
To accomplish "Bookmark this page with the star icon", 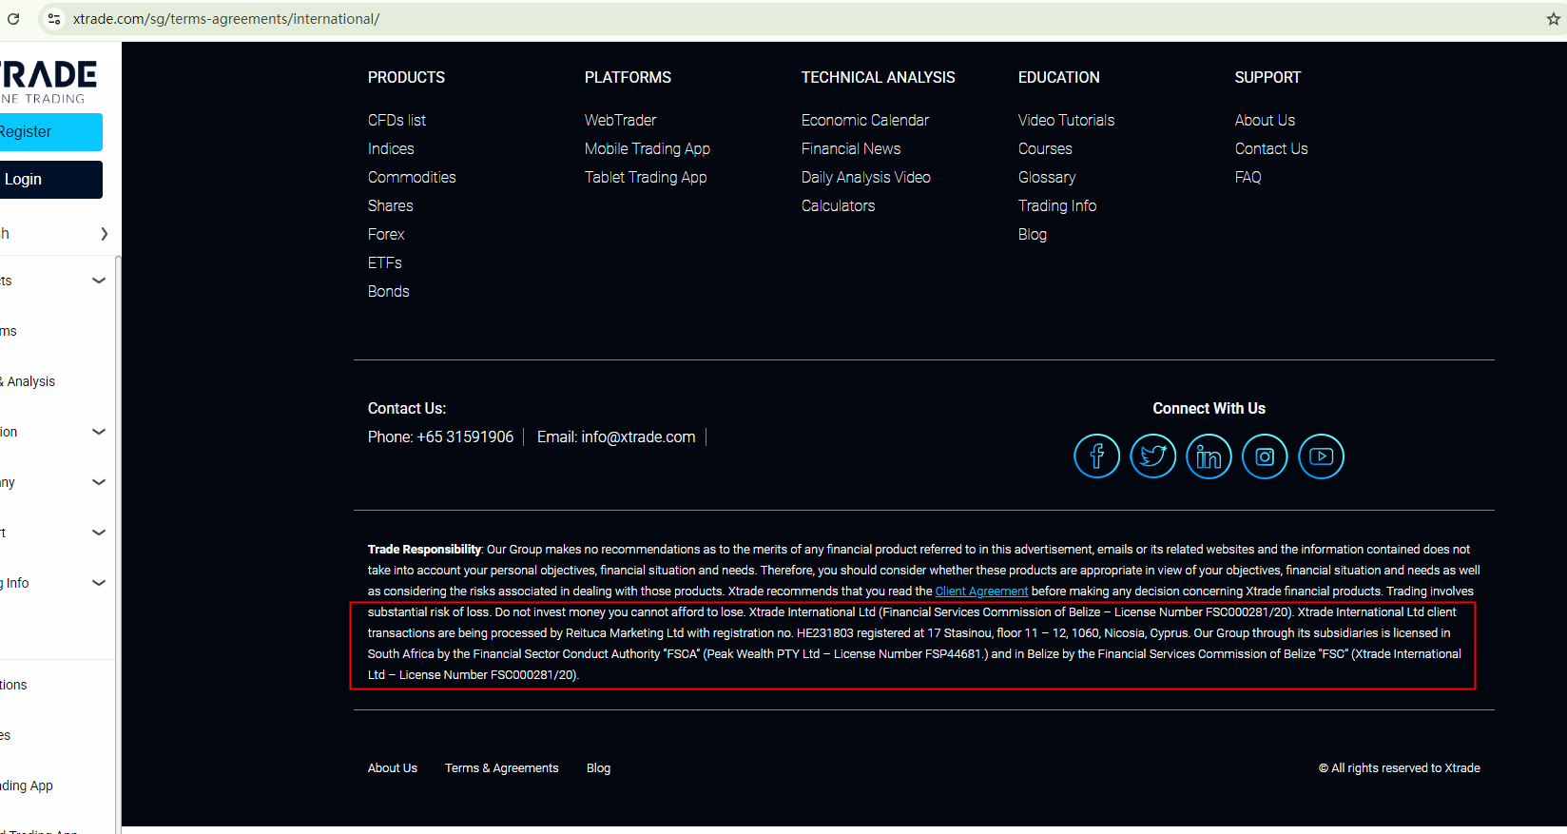I will [x=1554, y=19].
